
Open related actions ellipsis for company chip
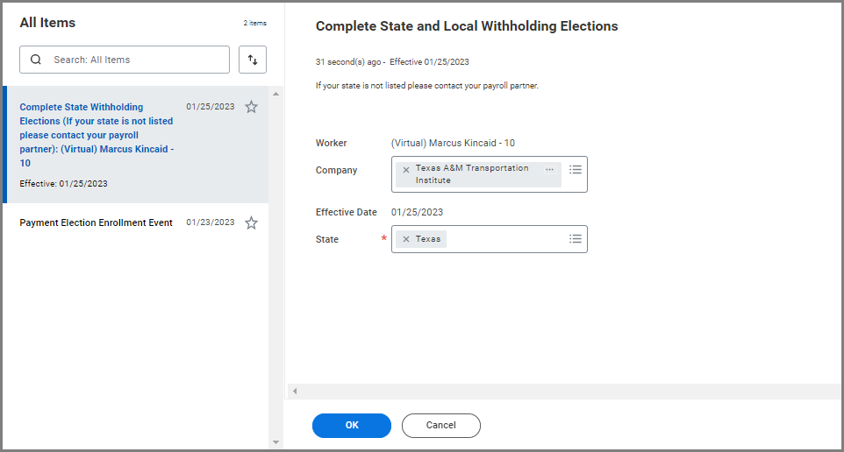(549, 169)
